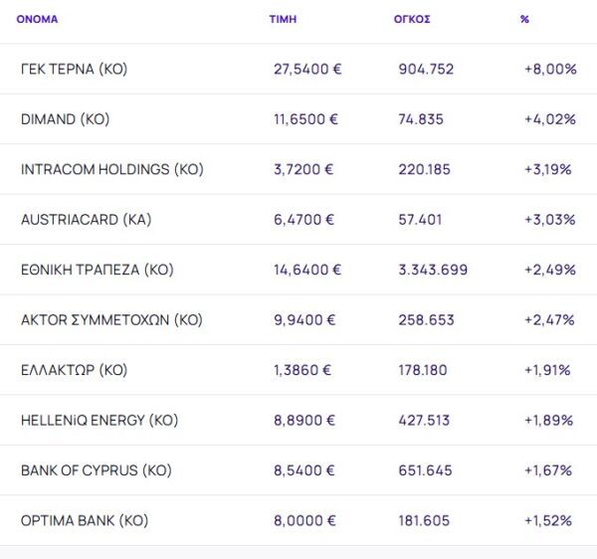
Task: Click BANK OF CYPRUS (ΚΟ) name
Action: (x=96, y=469)
